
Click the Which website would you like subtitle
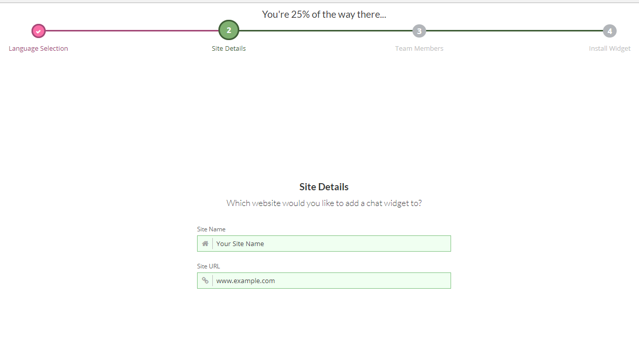click(324, 203)
